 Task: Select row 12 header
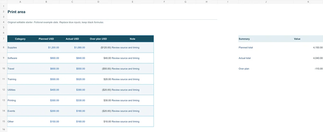[x=4, y=90]
